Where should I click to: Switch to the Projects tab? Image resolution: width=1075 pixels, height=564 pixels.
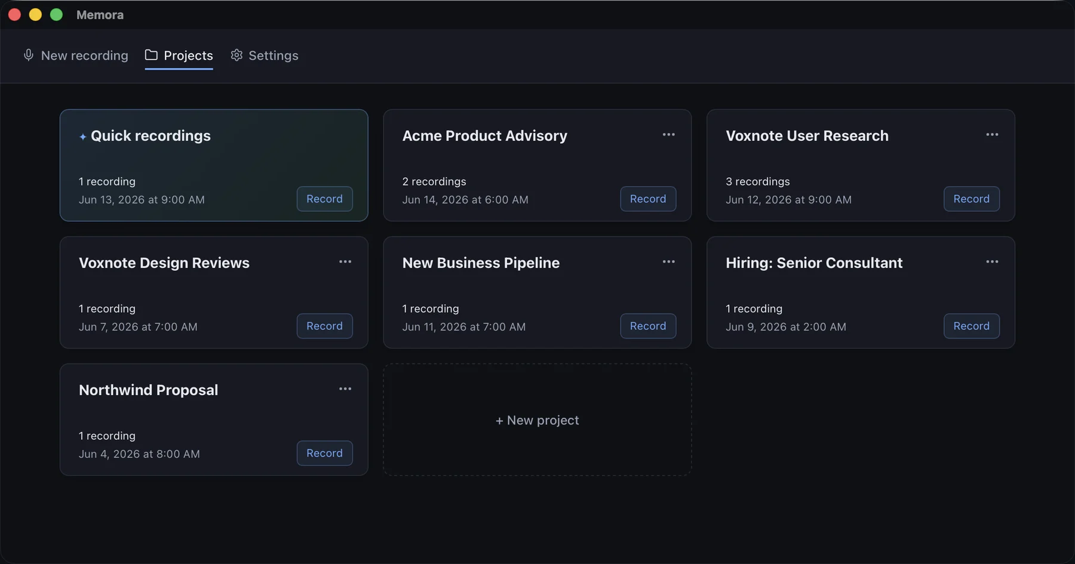click(179, 56)
